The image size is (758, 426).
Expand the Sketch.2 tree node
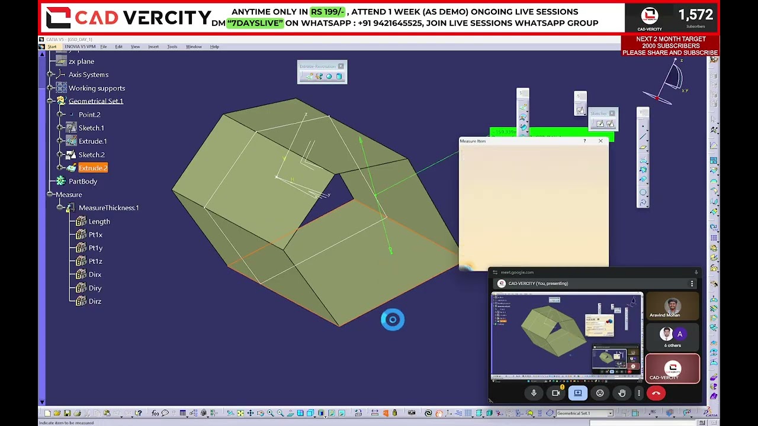pos(60,154)
